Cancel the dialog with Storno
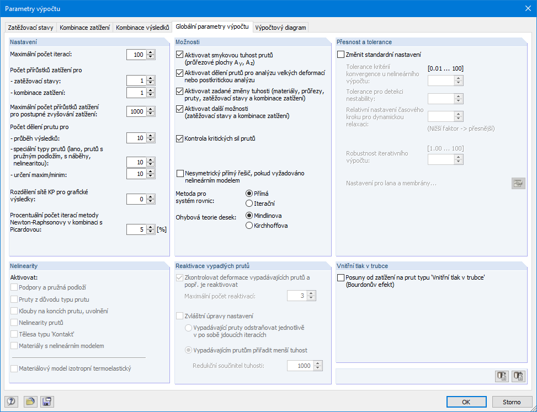The width and height of the screenshot is (537, 412). [x=512, y=402]
